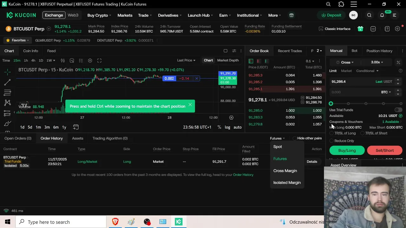Expand the Favorites dropdown
Screen dimensions: 406x228
tap(18, 41)
